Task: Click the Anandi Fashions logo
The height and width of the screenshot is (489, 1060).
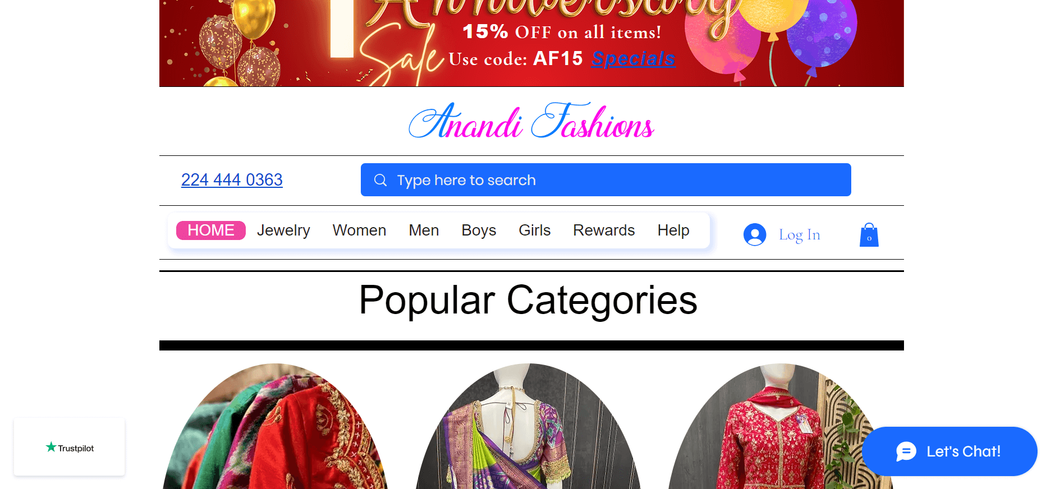Action: [x=531, y=121]
